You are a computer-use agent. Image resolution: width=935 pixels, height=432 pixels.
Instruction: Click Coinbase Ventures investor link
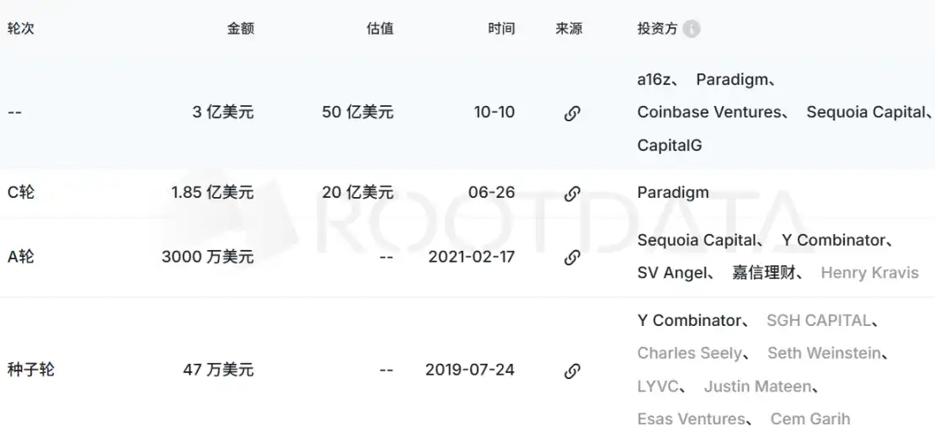(709, 112)
